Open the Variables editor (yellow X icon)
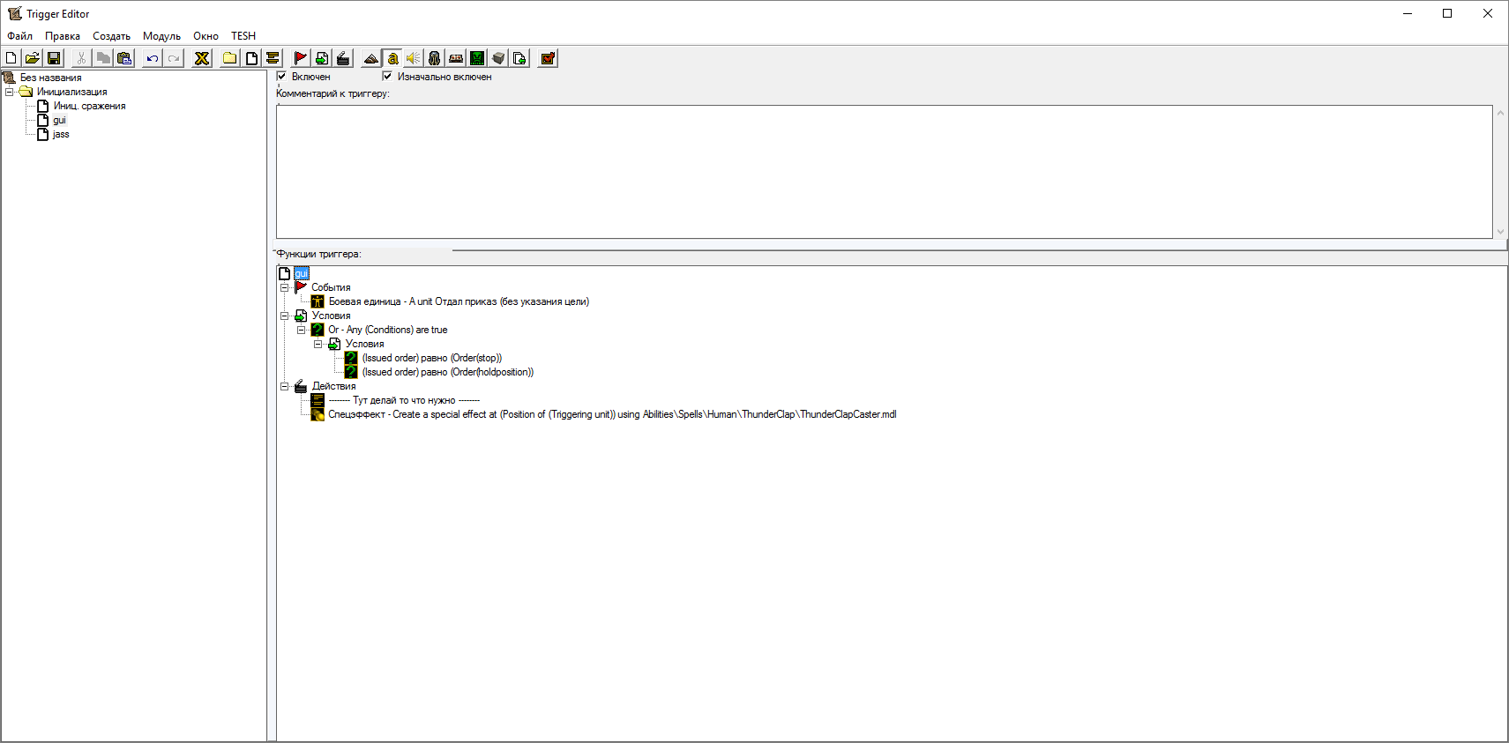The height and width of the screenshot is (743, 1509). tap(202, 58)
